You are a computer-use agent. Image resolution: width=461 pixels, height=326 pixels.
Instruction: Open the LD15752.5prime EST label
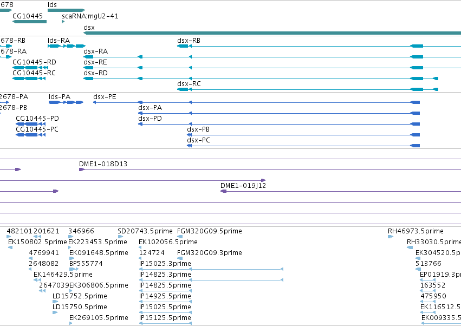pyautogui.click(x=80, y=296)
